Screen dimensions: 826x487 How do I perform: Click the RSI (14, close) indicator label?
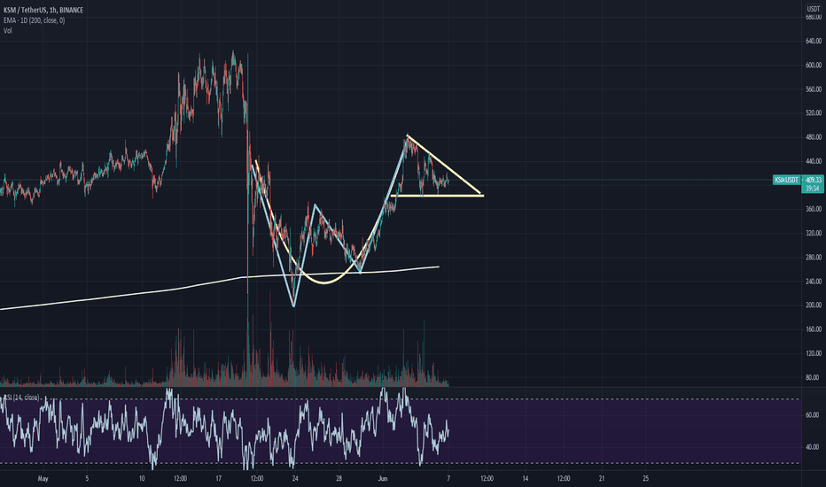pyautogui.click(x=21, y=398)
